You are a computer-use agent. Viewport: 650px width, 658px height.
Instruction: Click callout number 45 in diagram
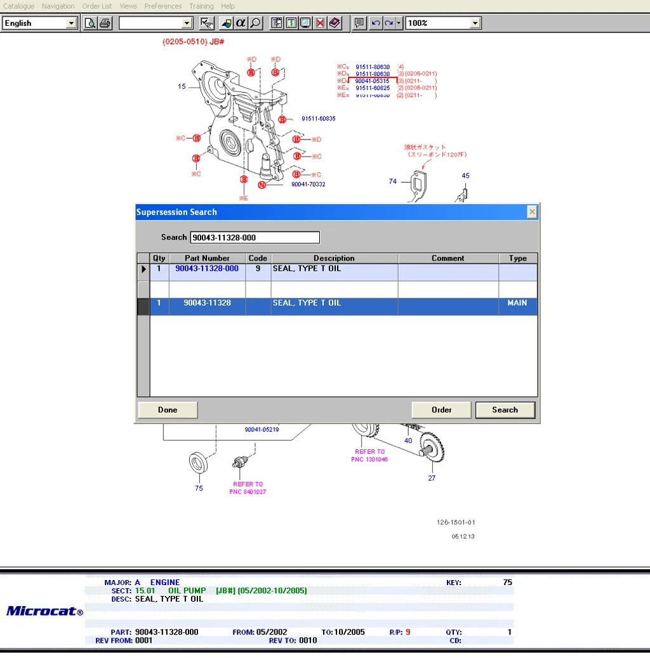pos(465,176)
